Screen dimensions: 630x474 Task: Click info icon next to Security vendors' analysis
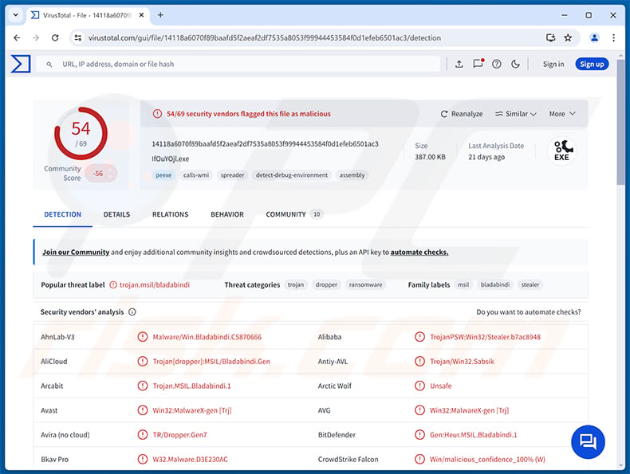point(132,311)
